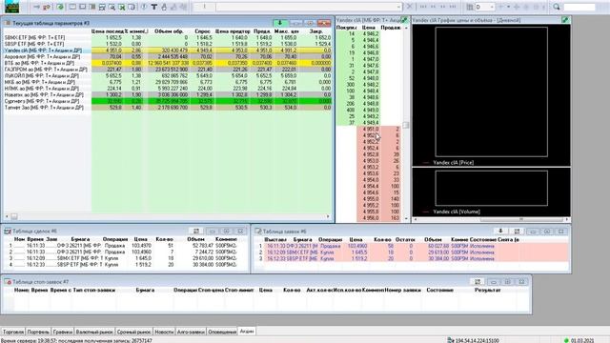Select the green highlighted Сургнфгз row
The image size is (610, 343).
168,101
